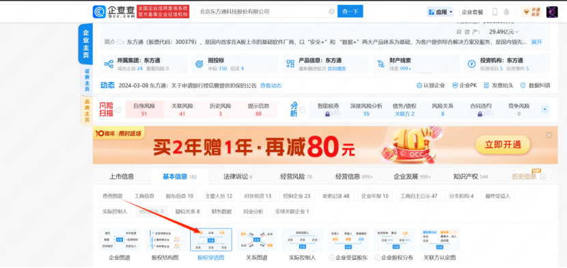The height and width of the screenshot is (268, 567).
Task: Expand the company intro with 展开
Action: [537, 42]
